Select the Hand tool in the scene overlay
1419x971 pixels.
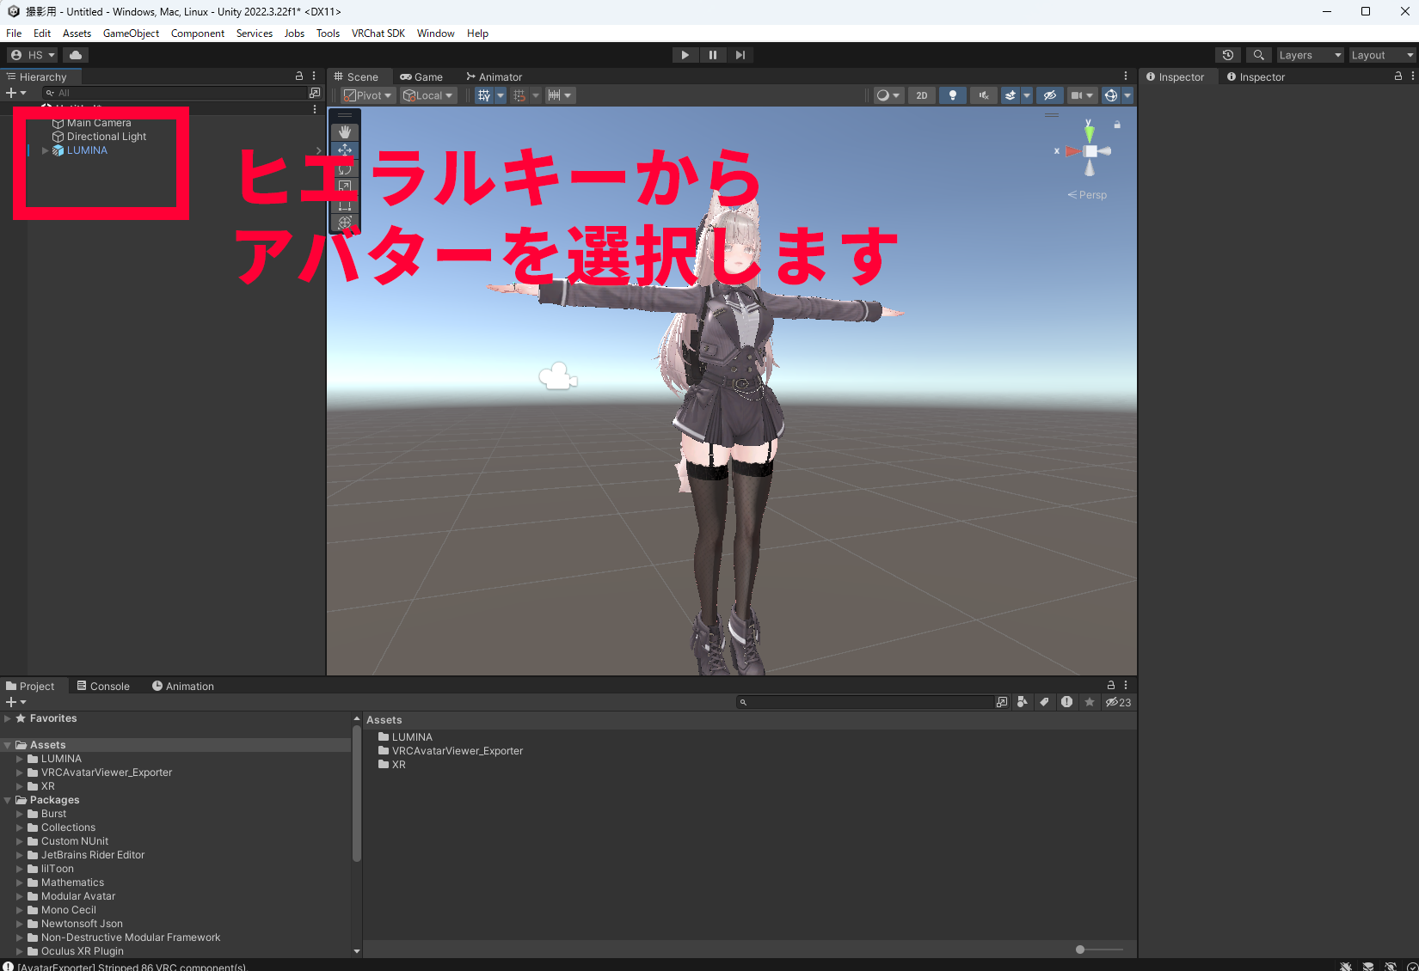coord(345,131)
